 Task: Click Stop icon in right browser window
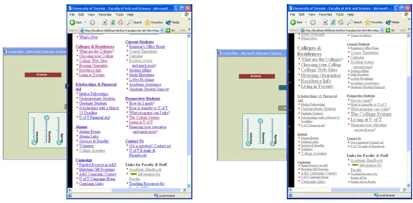tap(325, 22)
